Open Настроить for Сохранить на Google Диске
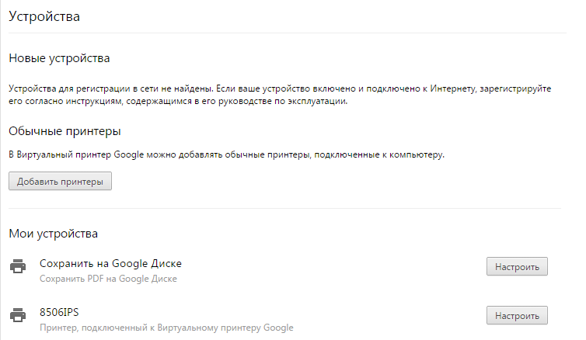 [517, 266]
